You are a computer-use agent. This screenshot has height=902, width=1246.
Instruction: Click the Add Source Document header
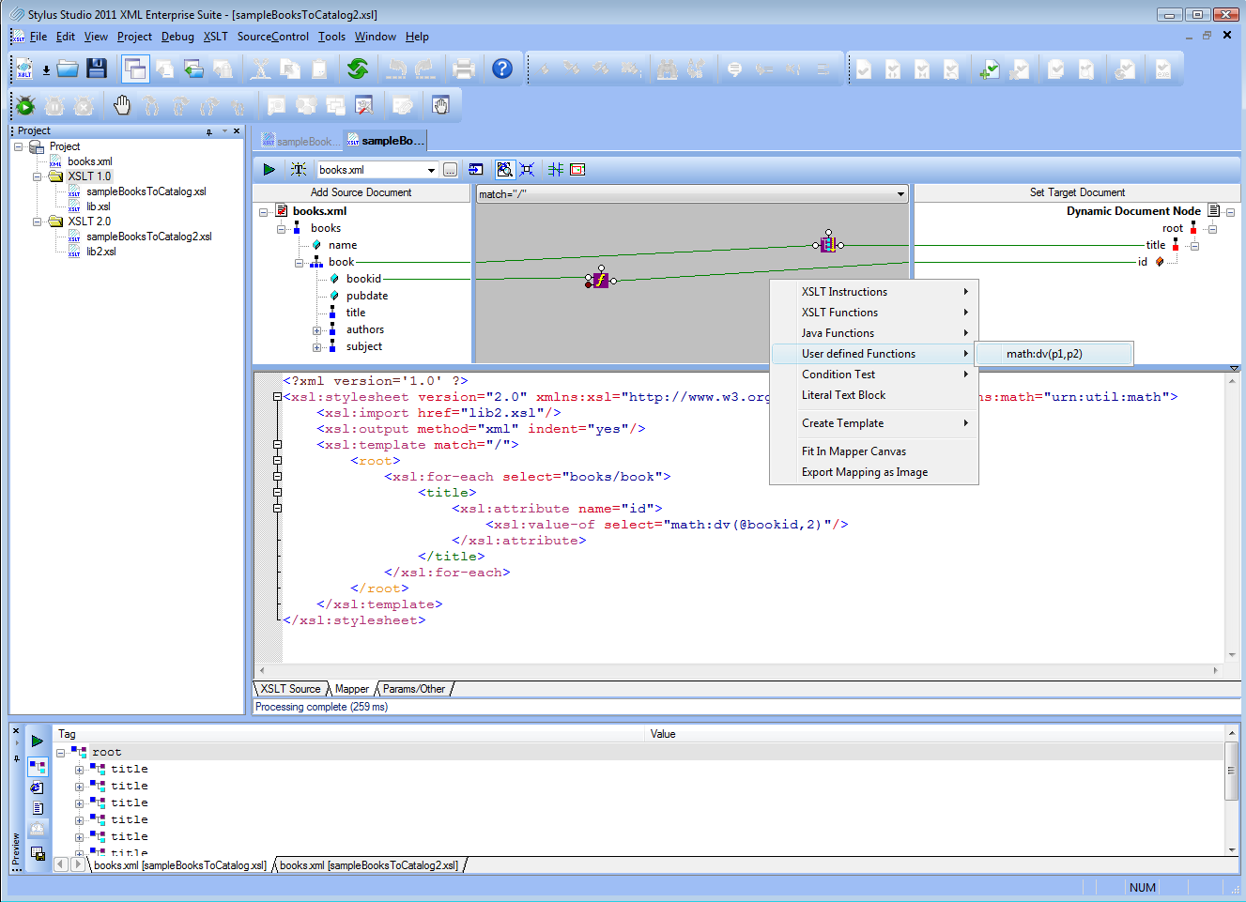[361, 192]
